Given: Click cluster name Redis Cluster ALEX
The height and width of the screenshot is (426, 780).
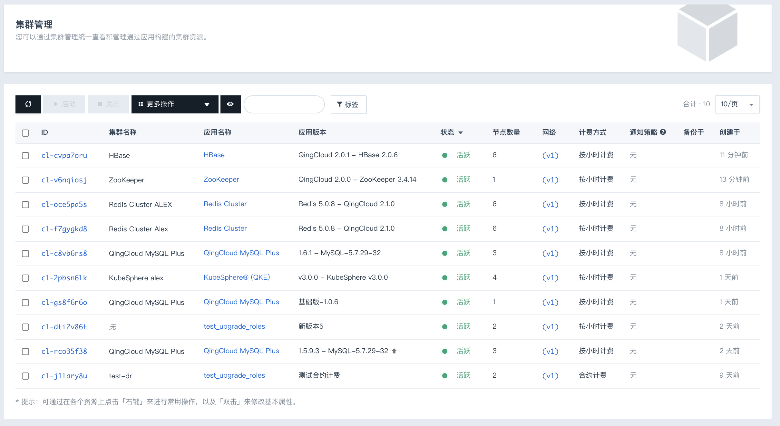Looking at the screenshot, I should (141, 204).
